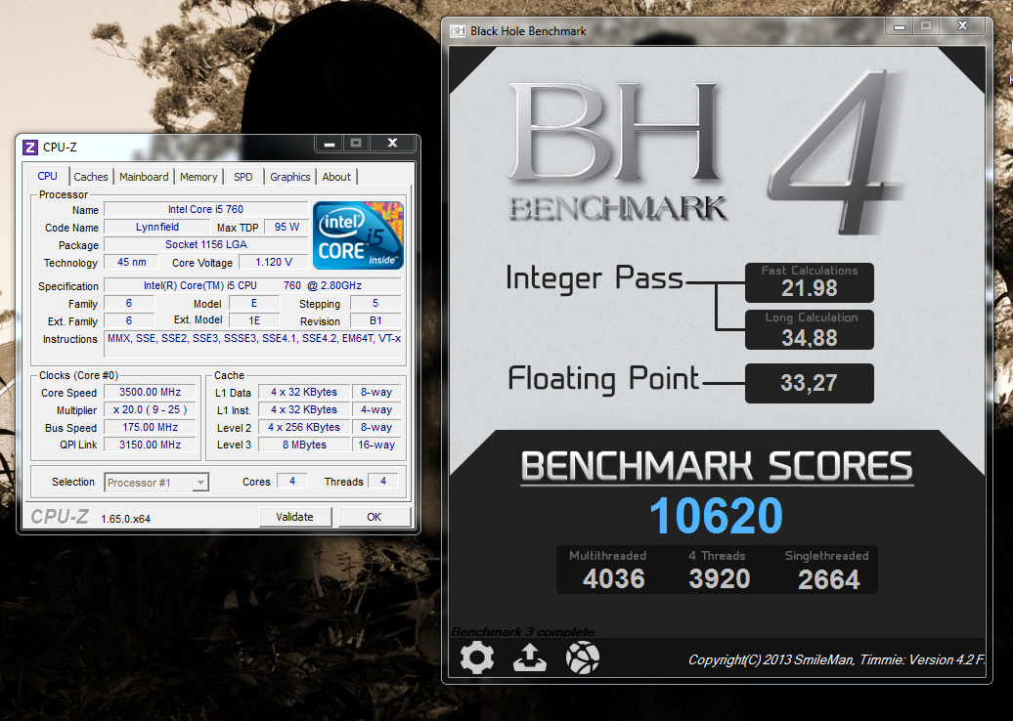Click the Long Calculation score '34,88'
1013x721 pixels.
(x=809, y=337)
